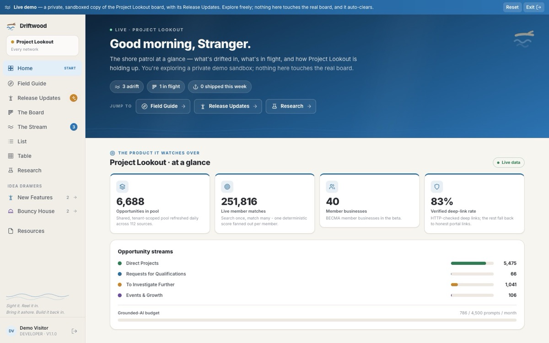Click the 6,688 opportunities value
The image size is (549, 343).
pos(130,202)
